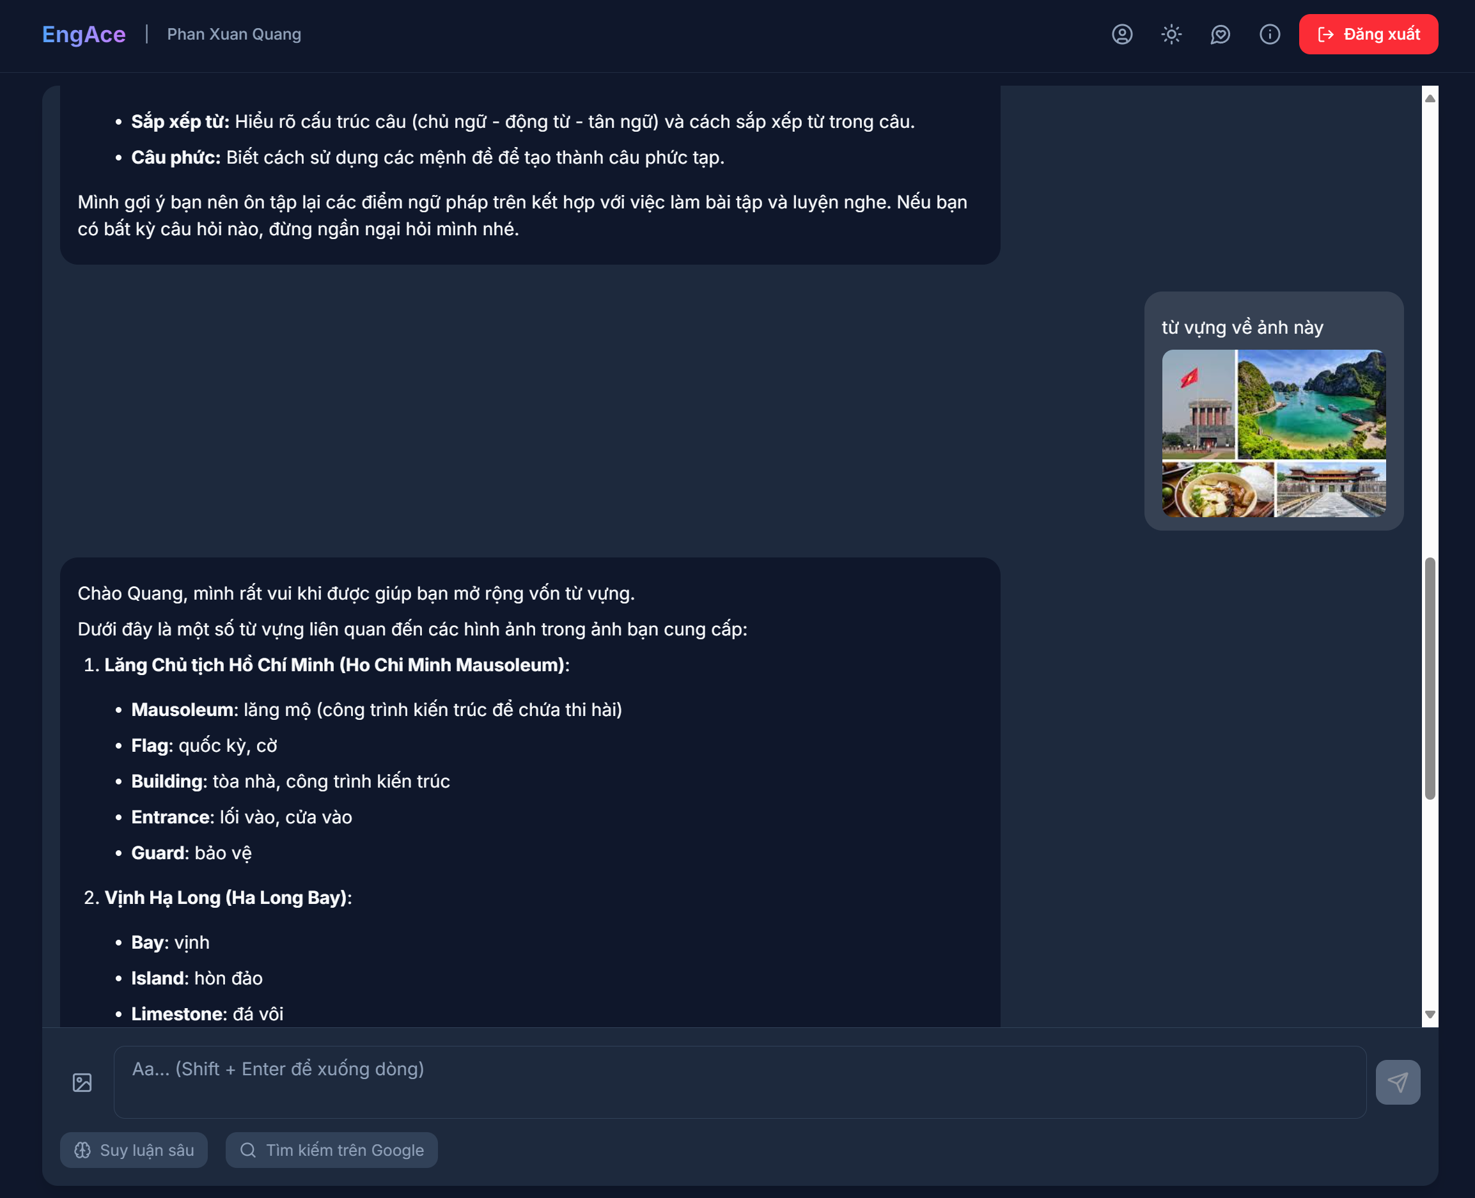Image resolution: width=1475 pixels, height=1198 pixels.
Task: Click the magnifier icon on Google search
Action: point(248,1149)
